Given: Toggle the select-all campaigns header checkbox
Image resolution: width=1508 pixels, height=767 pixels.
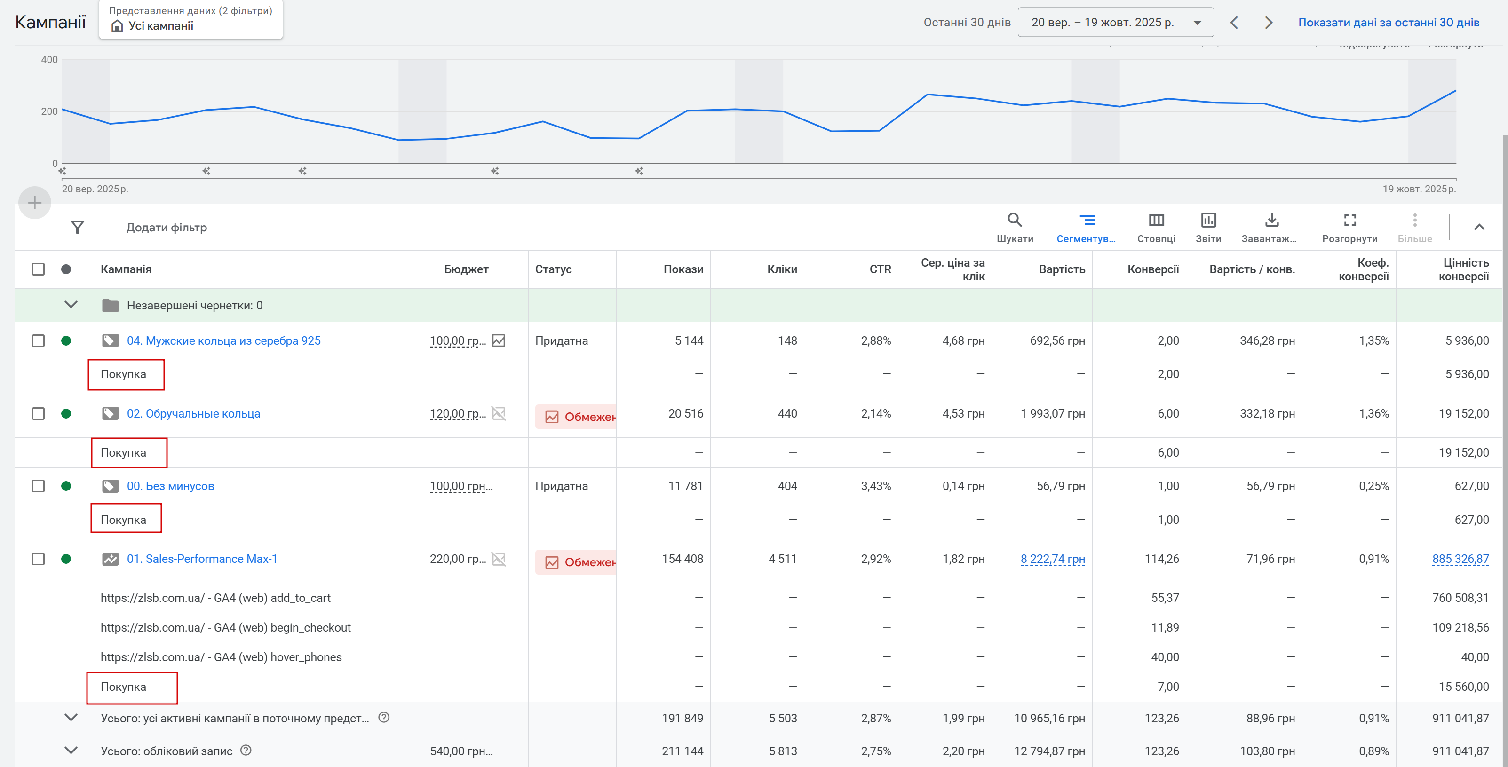Looking at the screenshot, I should 38,269.
